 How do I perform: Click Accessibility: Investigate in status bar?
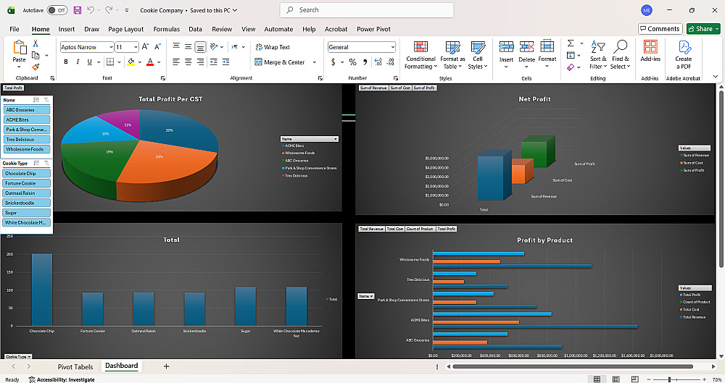tap(62, 379)
